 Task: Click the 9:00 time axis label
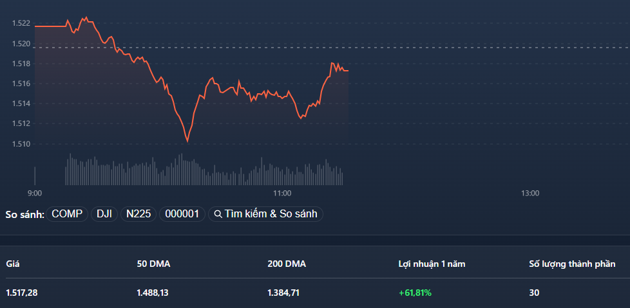35,193
